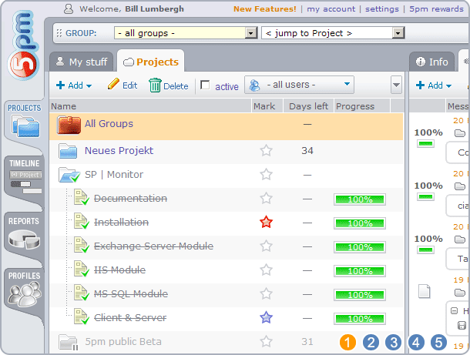
Task: Click the IIS Module task icon
Action: [81, 269]
